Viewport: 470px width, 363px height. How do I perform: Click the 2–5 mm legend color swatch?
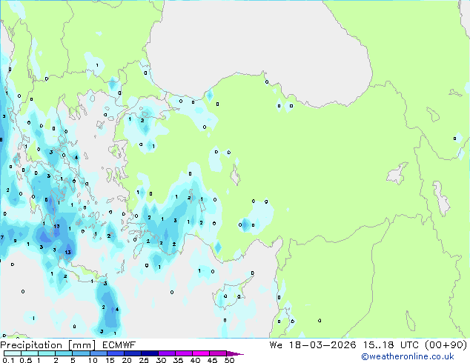(x=64, y=353)
